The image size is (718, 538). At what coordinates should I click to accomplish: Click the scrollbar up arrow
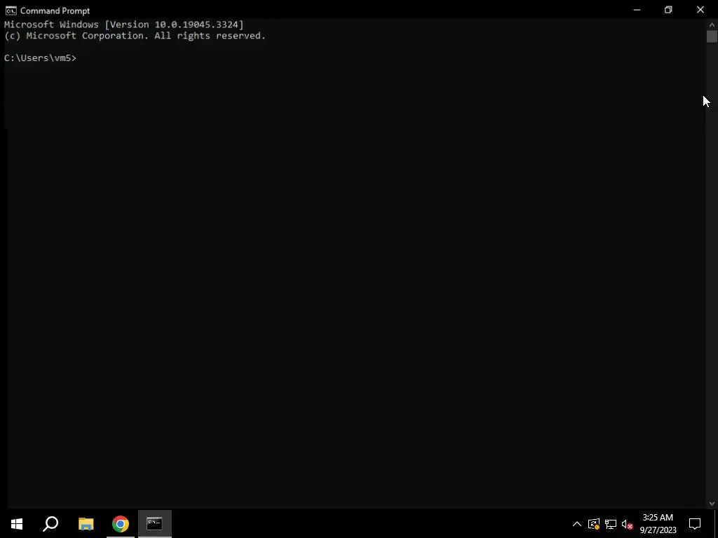(x=712, y=25)
